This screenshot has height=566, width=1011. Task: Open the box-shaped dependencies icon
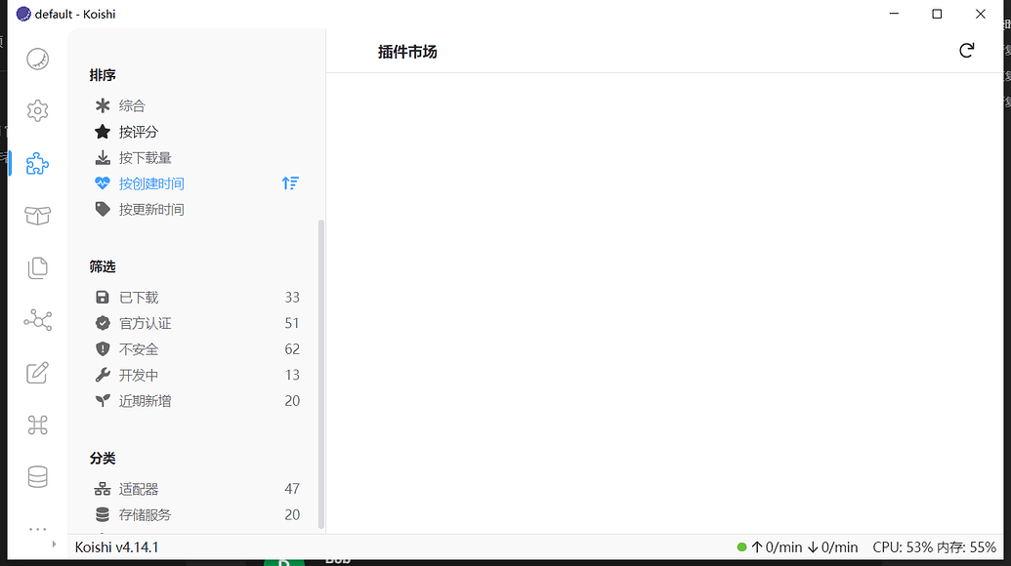tap(37, 216)
